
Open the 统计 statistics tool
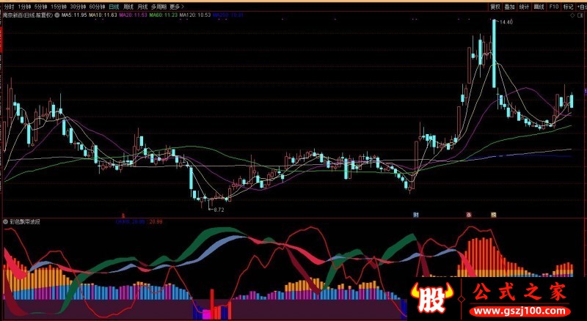click(x=524, y=7)
